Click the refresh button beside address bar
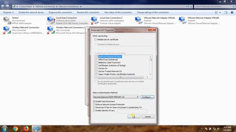236x132 pixels. tap(191, 7)
